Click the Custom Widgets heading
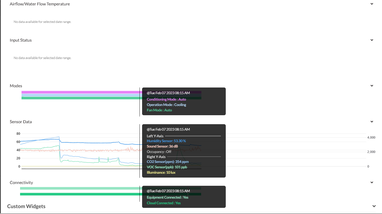 tap(26, 206)
